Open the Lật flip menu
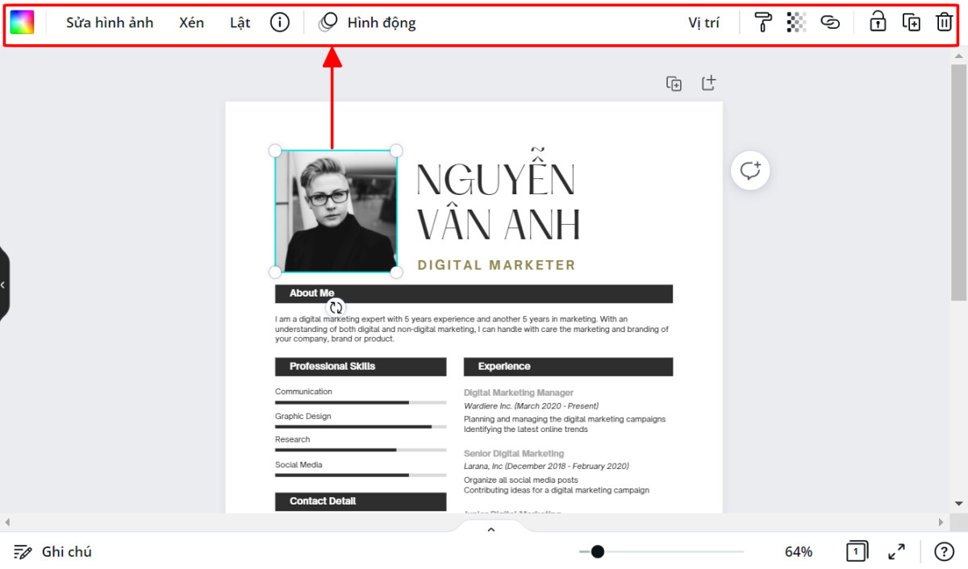This screenshot has height=569, width=968. 240,23
